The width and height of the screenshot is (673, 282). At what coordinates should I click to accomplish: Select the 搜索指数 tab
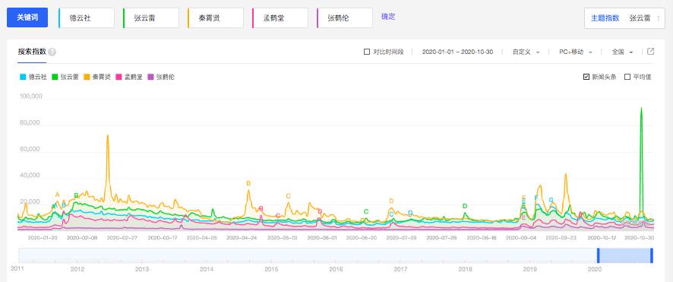tap(31, 52)
